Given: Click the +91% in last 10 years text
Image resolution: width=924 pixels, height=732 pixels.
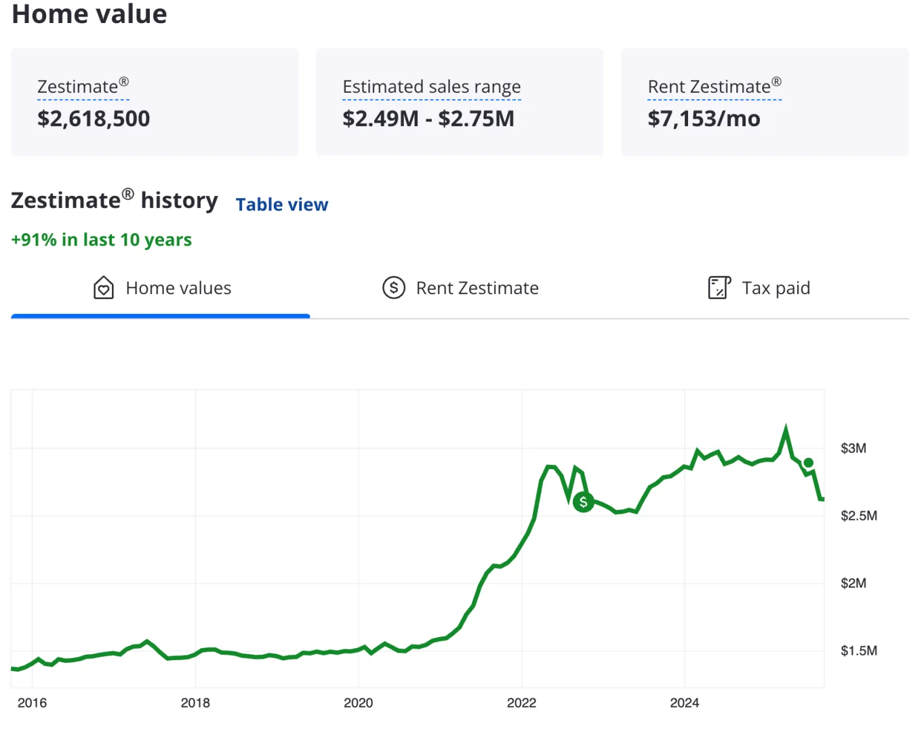Looking at the screenshot, I should [x=102, y=240].
